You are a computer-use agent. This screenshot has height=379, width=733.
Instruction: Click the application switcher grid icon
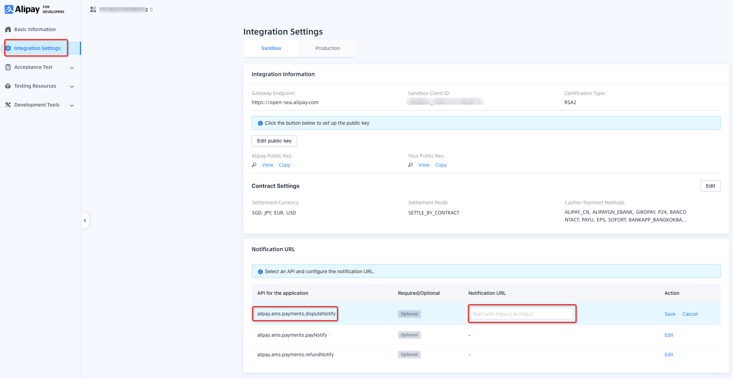(93, 10)
